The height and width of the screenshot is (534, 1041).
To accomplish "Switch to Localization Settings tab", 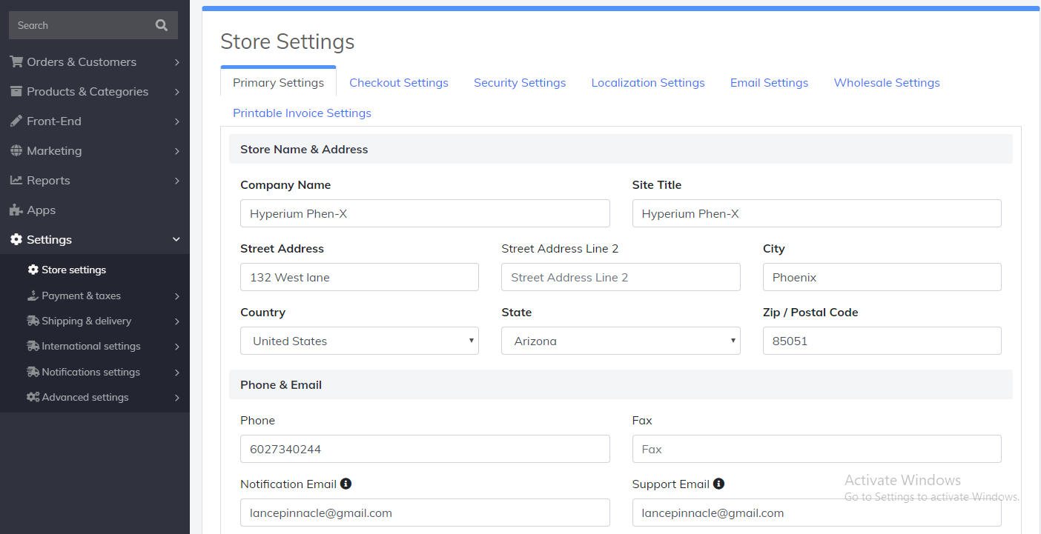I will 648,82.
